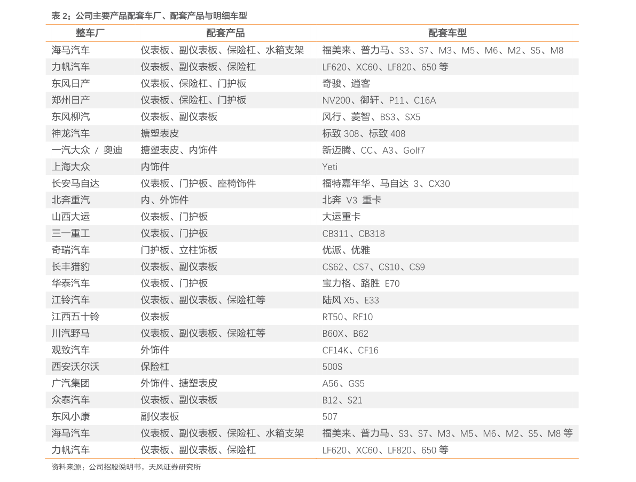Click the 福特嘉年华、马自达 3、CX30 cell

(386, 183)
